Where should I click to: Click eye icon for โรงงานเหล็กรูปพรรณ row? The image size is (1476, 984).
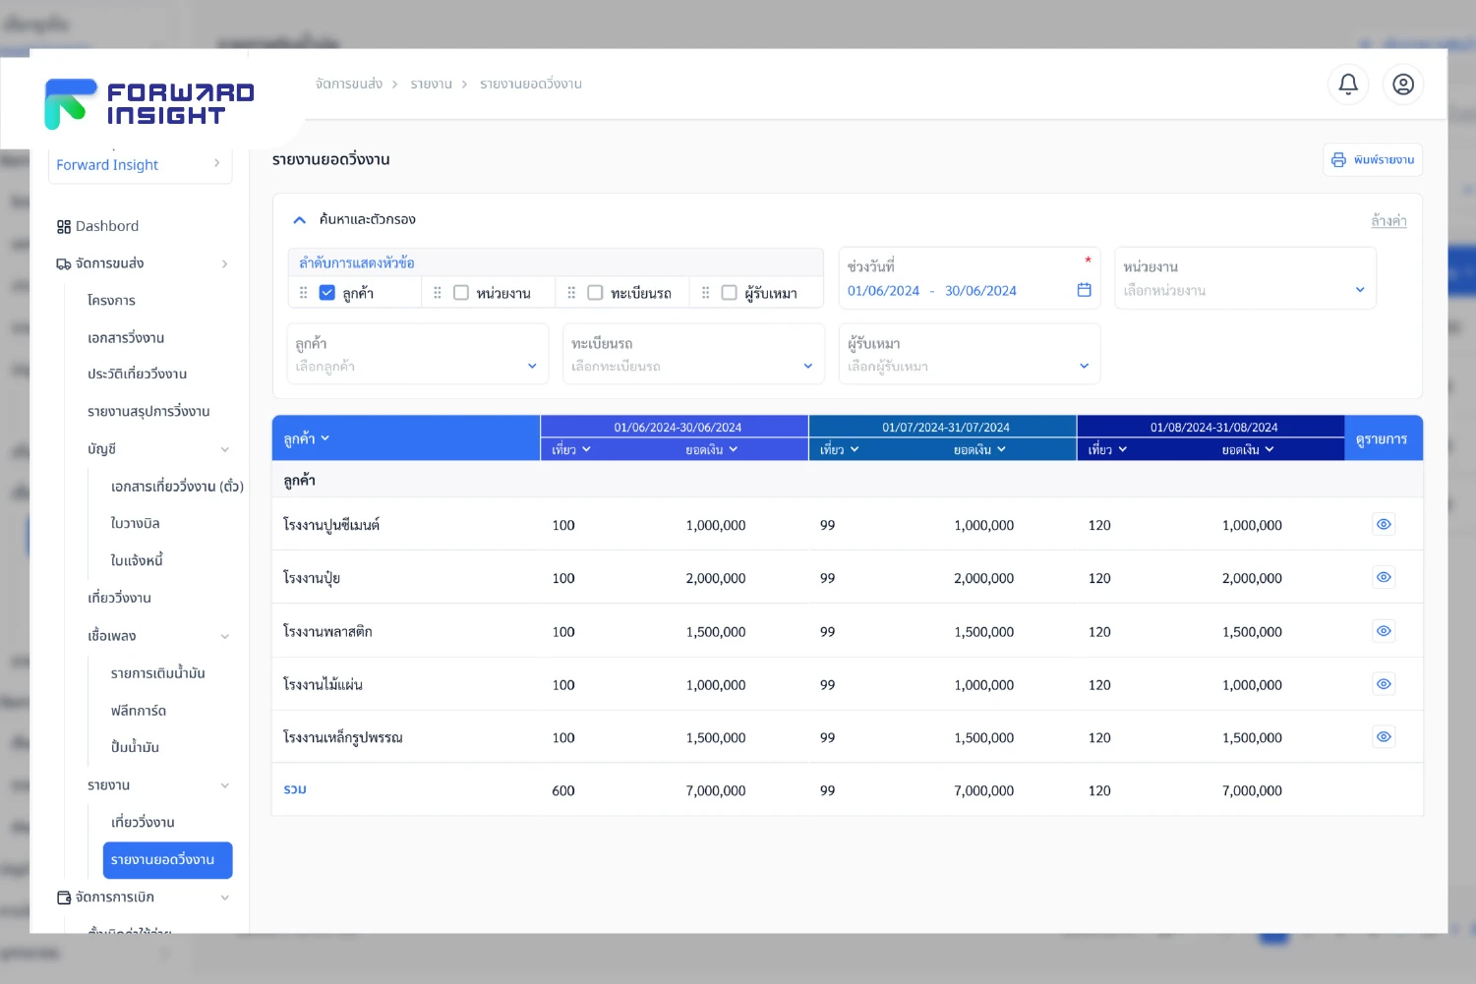[1383, 737]
